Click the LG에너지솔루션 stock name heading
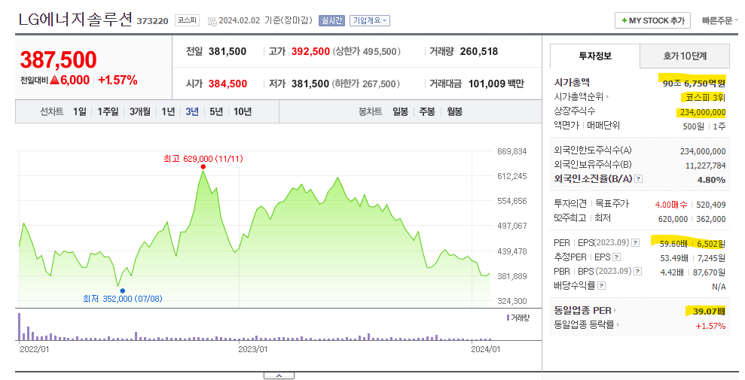This screenshot has height=380, width=745. pos(75,20)
